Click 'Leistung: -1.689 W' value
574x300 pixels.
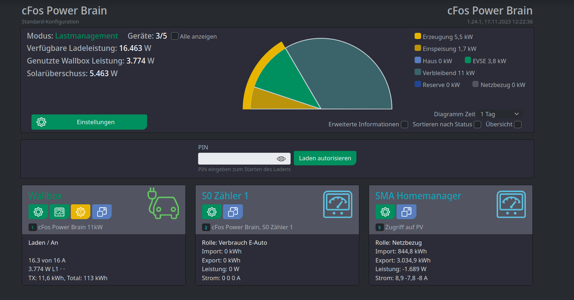click(x=401, y=269)
